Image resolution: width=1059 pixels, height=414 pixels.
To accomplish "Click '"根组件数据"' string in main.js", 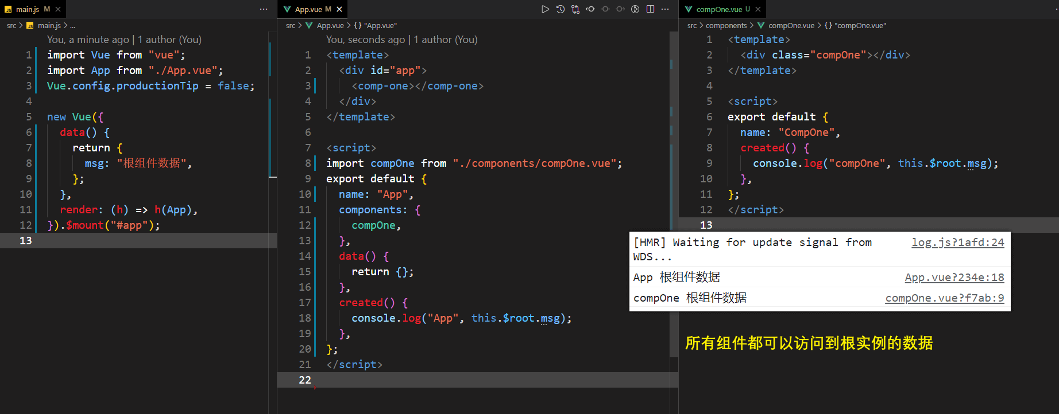I will click(152, 163).
